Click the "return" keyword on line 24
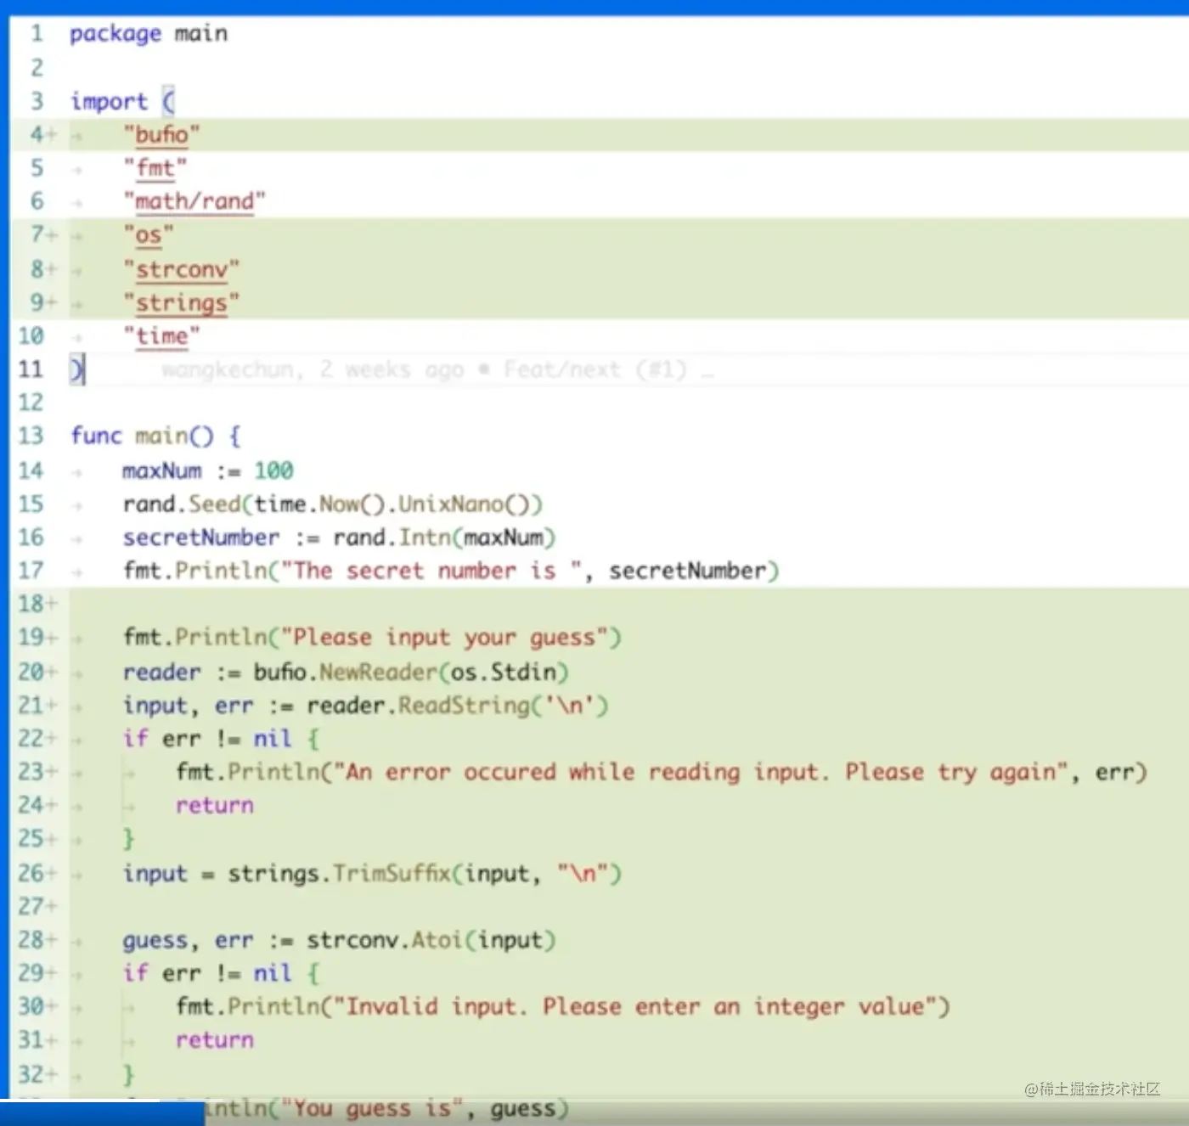Screen dimensions: 1189x1126 (215, 806)
